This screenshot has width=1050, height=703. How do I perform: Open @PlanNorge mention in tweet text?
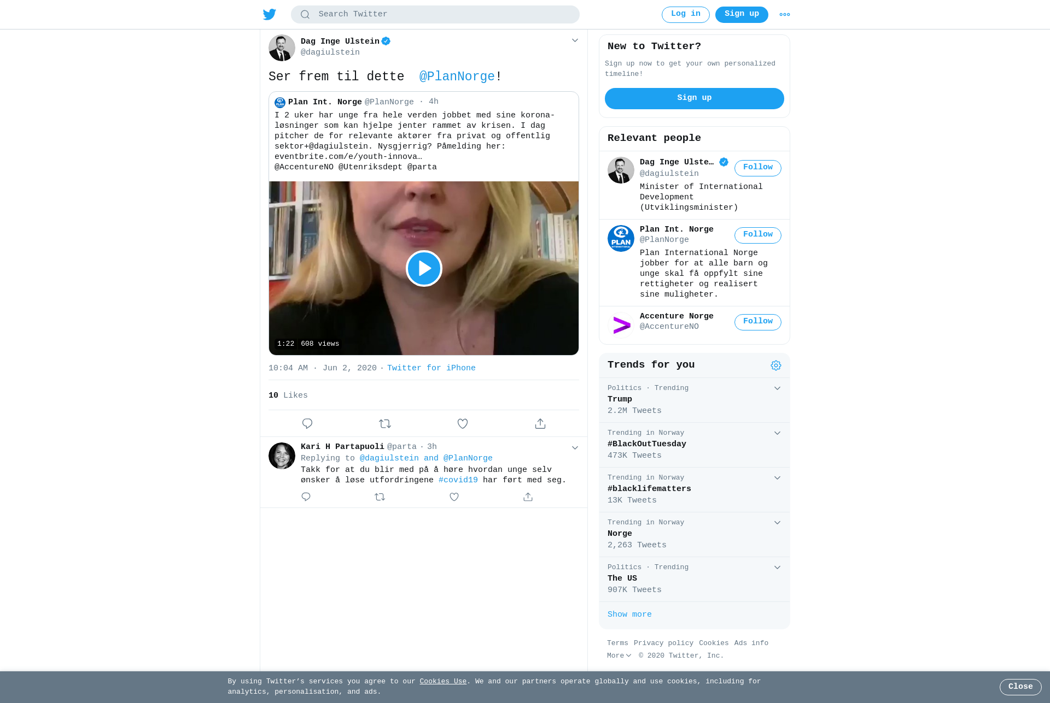click(457, 76)
